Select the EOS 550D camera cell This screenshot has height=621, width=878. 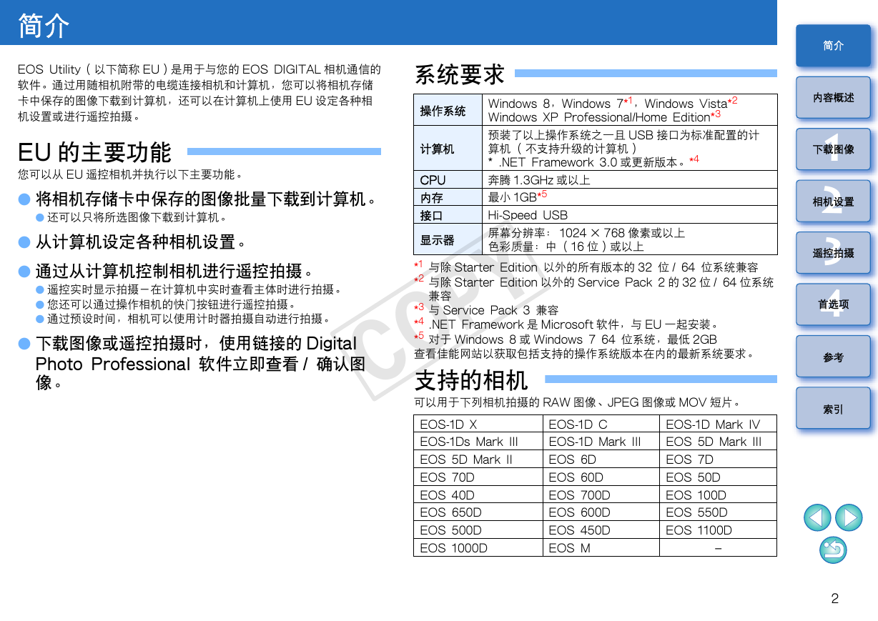tap(718, 512)
